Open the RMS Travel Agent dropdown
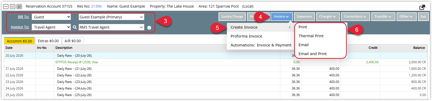This screenshot has width=432, height=101. pos(111,27)
